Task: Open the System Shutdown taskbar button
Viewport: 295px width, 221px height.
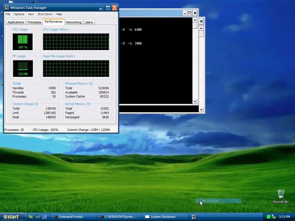Action: [x=165, y=217]
